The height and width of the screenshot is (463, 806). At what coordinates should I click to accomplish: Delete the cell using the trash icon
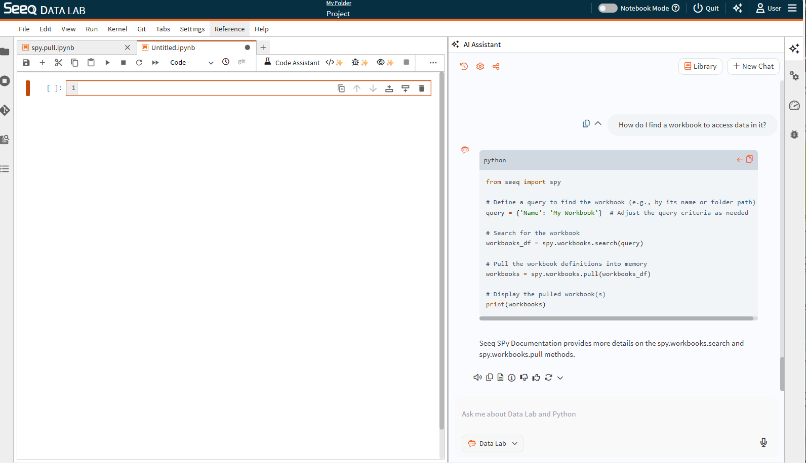(422, 88)
